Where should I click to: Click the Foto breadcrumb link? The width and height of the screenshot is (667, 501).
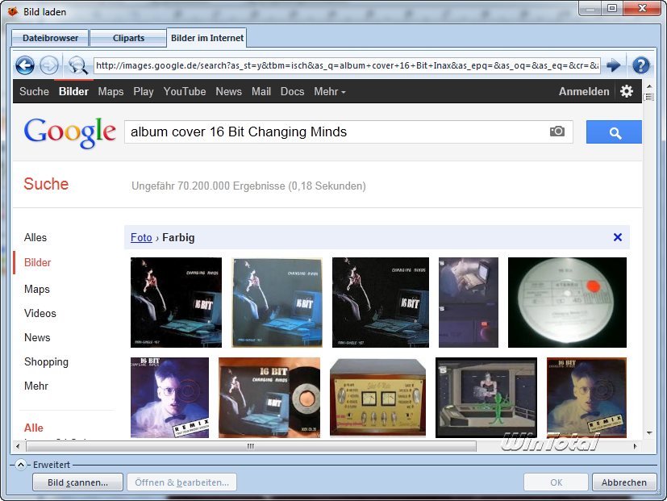click(x=141, y=237)
